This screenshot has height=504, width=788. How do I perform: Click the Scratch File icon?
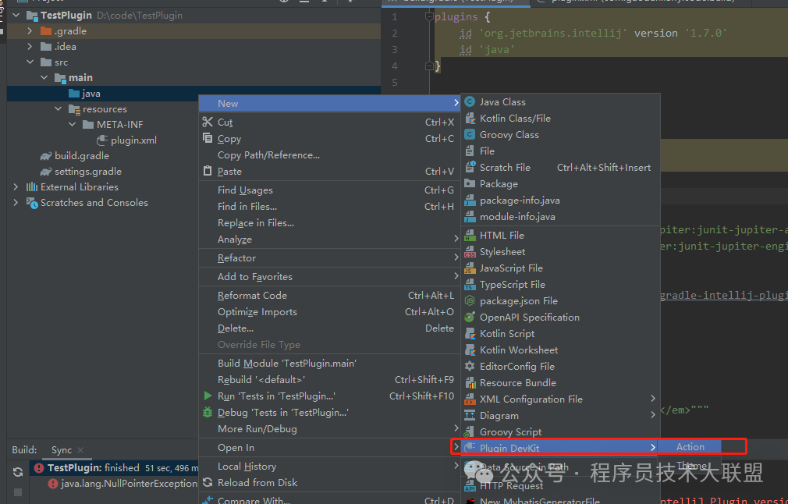pos(470,167)
